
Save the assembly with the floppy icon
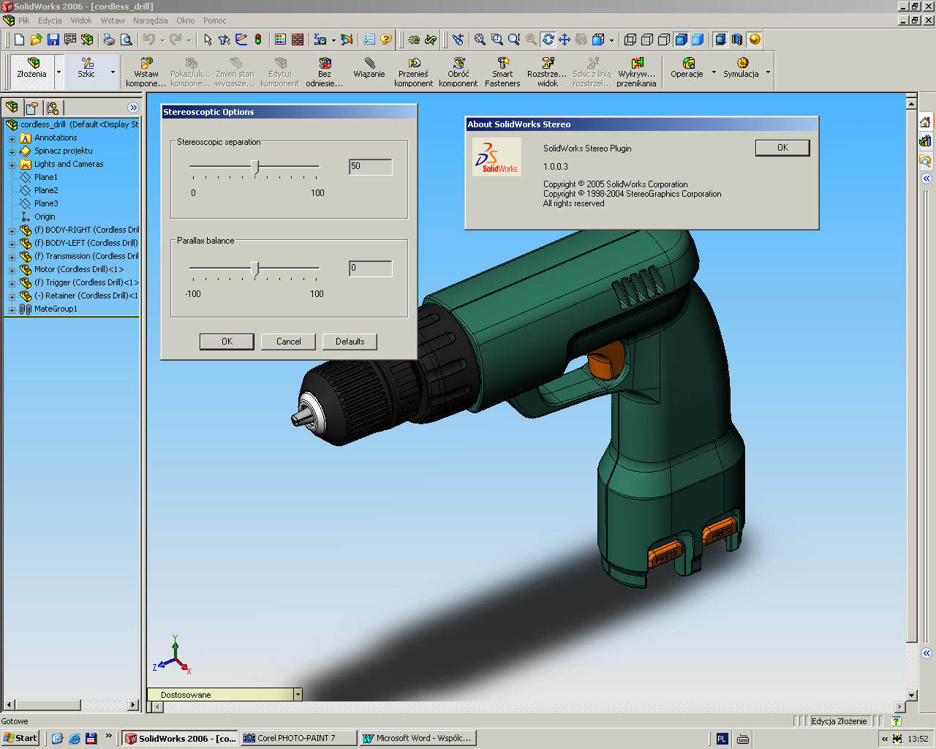click(x=53, y=39)
